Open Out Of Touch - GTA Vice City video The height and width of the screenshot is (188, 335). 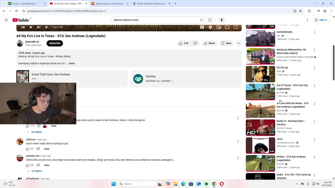[260, 92]
